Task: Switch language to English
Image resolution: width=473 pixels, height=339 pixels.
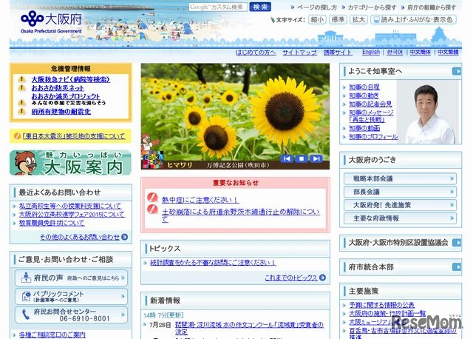Action: (371, 52)
